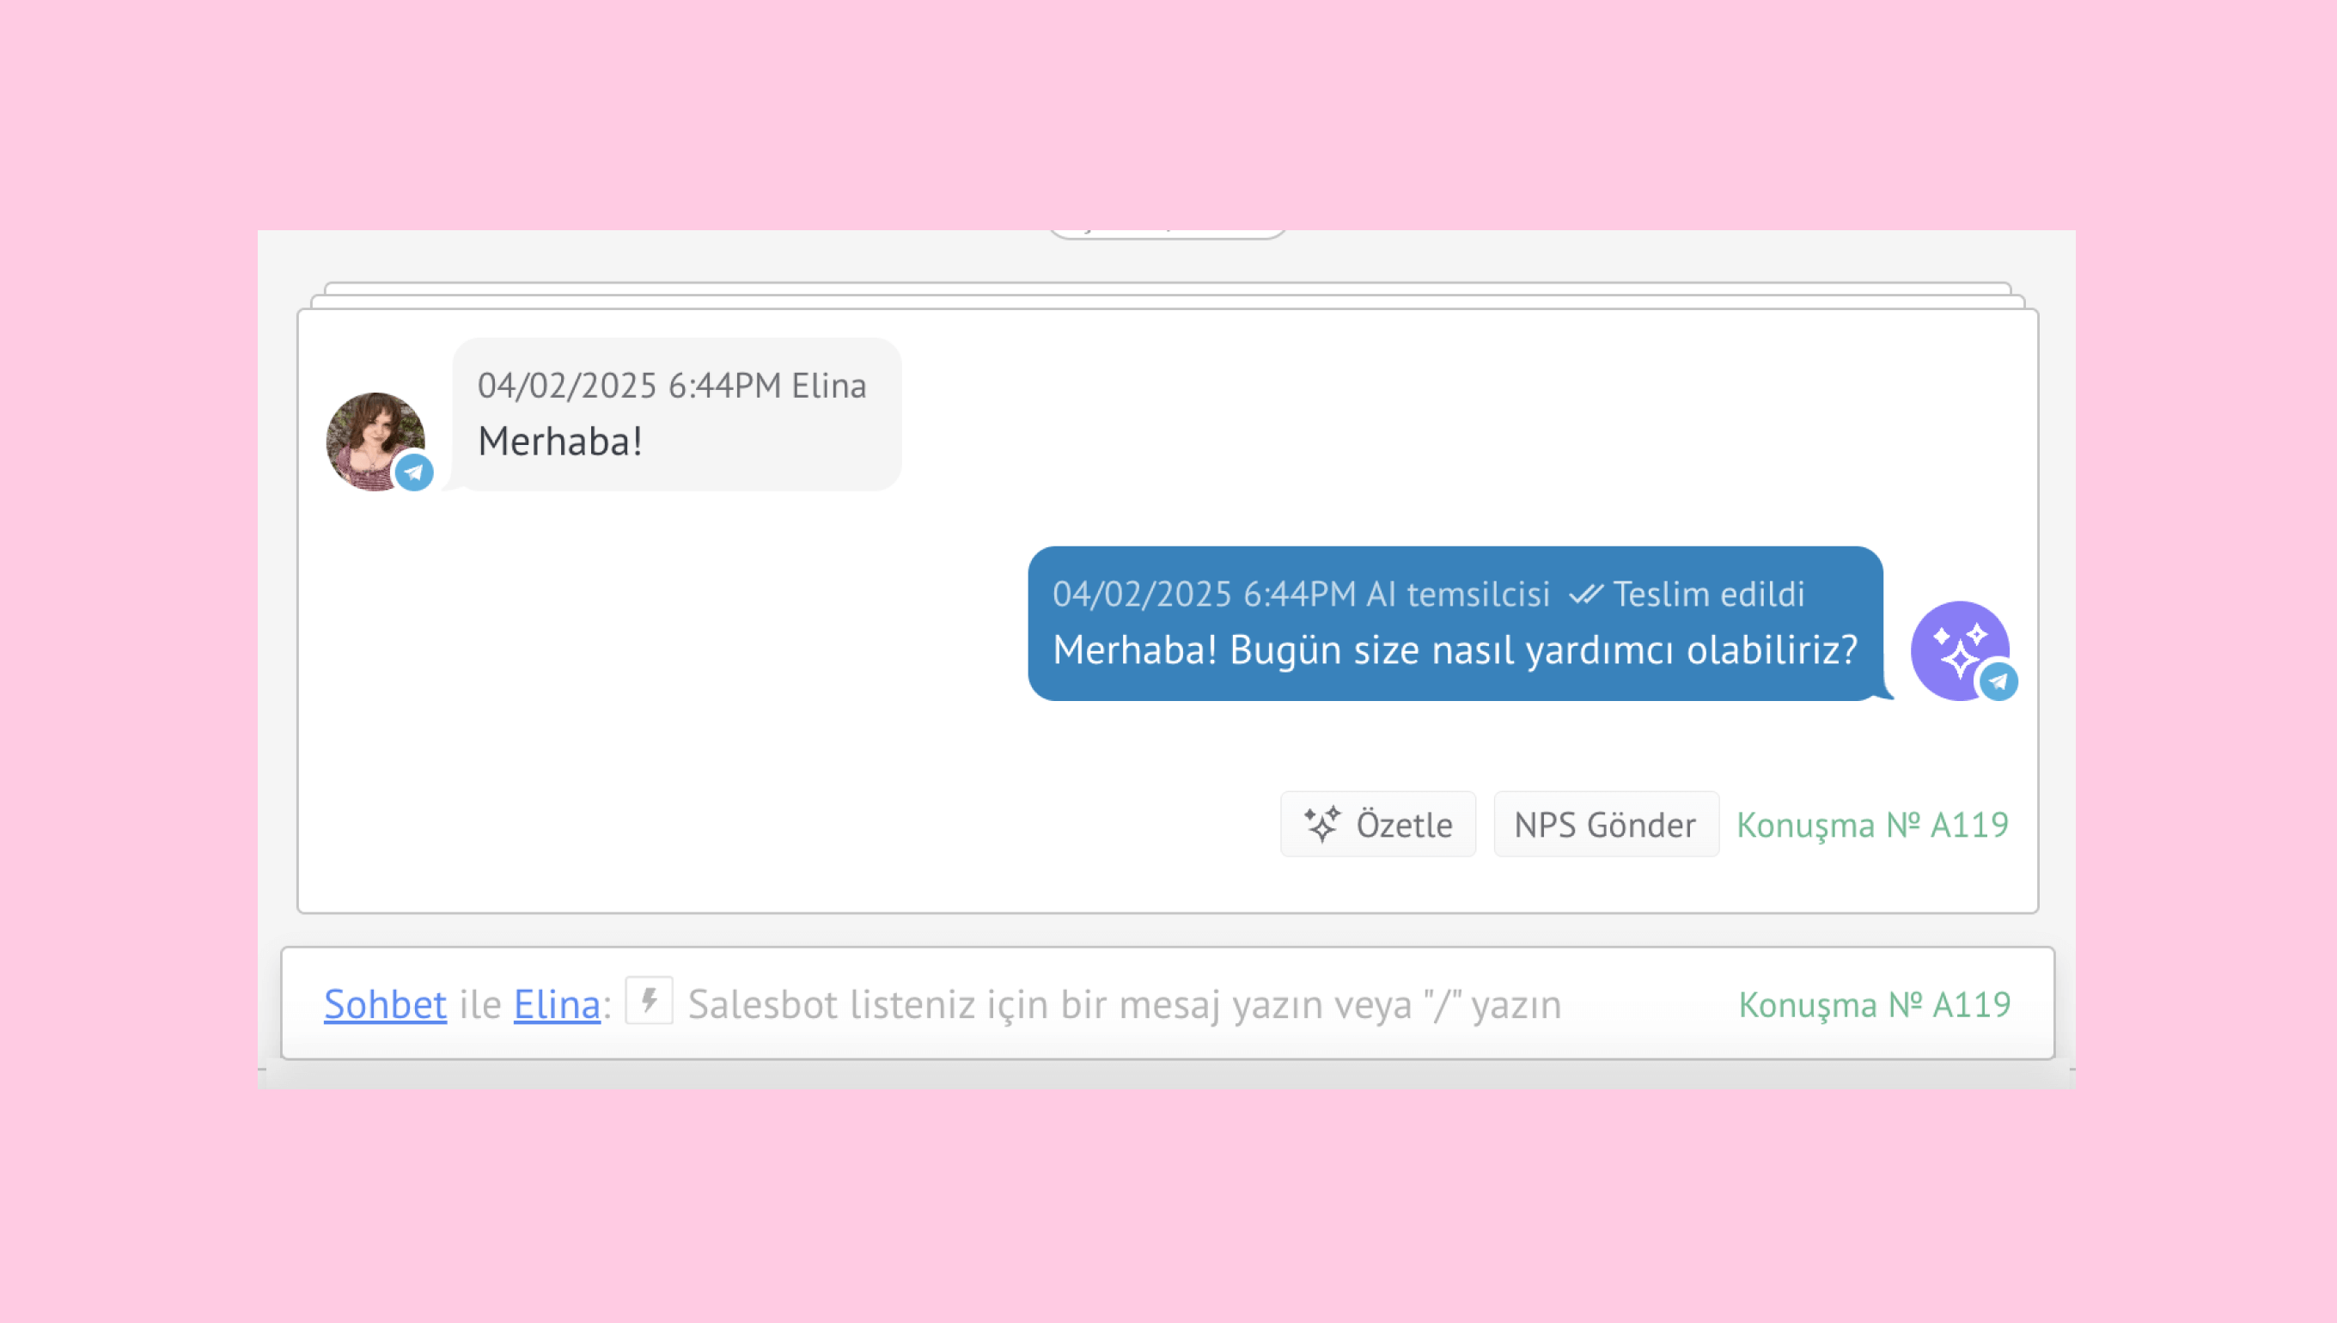Click the "AI temsilcisi" sender name

click(1457, 594)
